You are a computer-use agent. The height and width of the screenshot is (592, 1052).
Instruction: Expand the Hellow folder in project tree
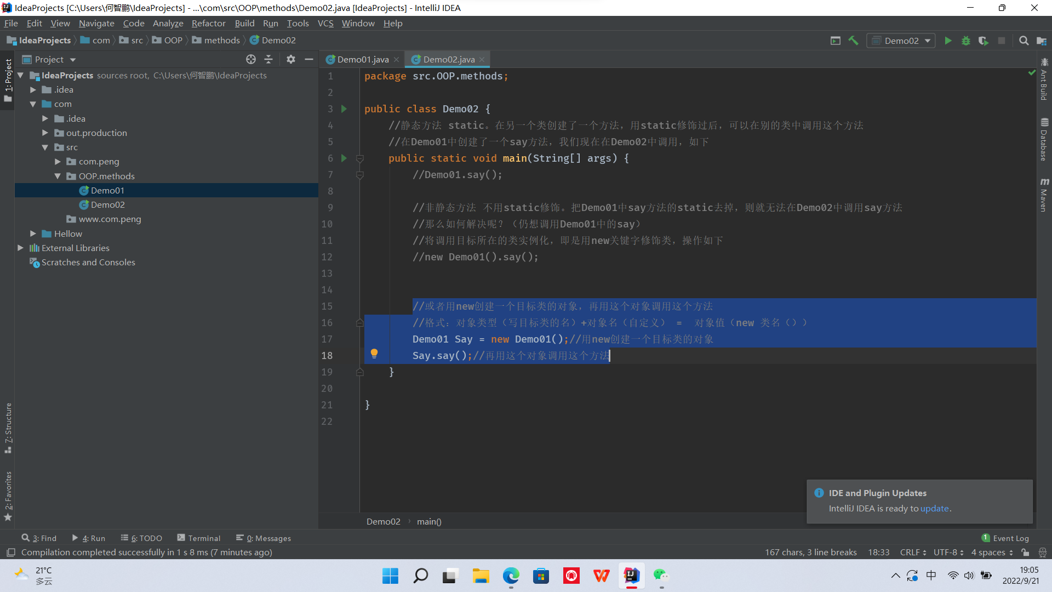(33, 234)
